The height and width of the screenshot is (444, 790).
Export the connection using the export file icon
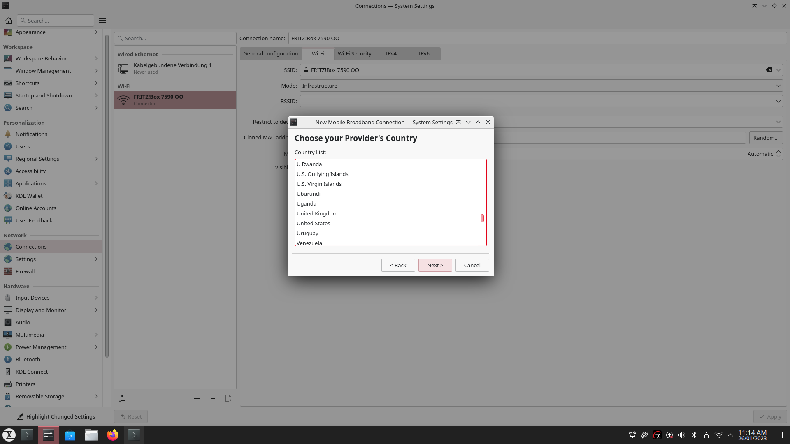(x=228, y=398)
